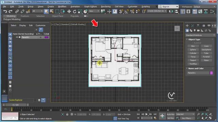The image size is (218, 122).
Task: Toggle 3D Snaps
Action: [121, 11]
